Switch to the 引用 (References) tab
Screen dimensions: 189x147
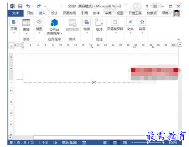(x=85, y=13)
